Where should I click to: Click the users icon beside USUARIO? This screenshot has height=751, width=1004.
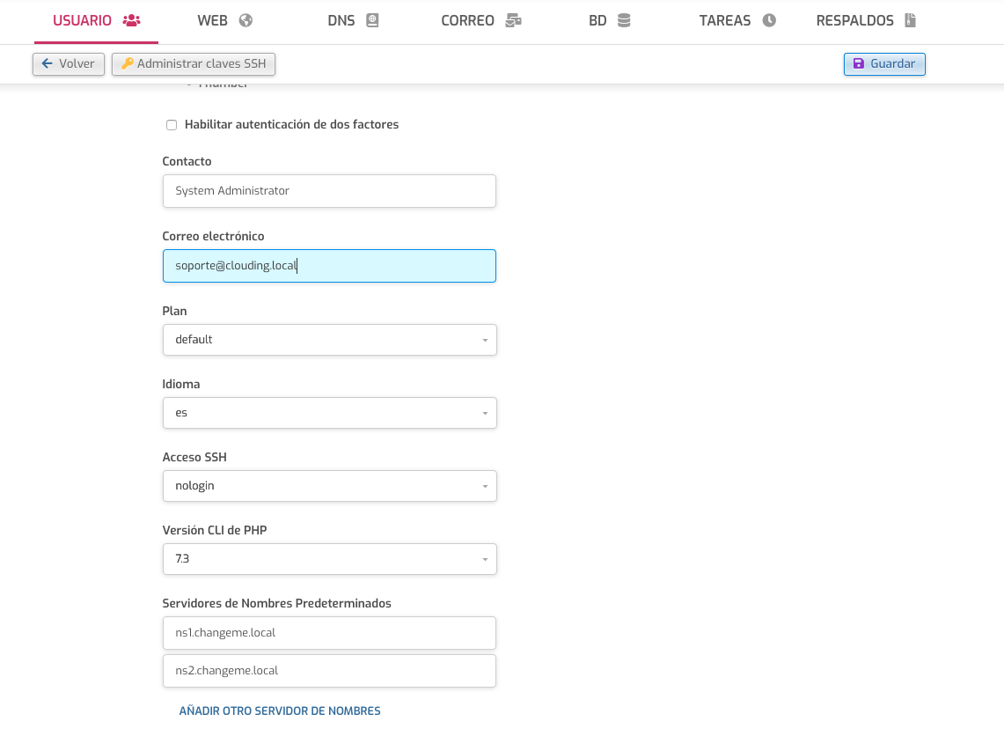(x=131, y=20)
